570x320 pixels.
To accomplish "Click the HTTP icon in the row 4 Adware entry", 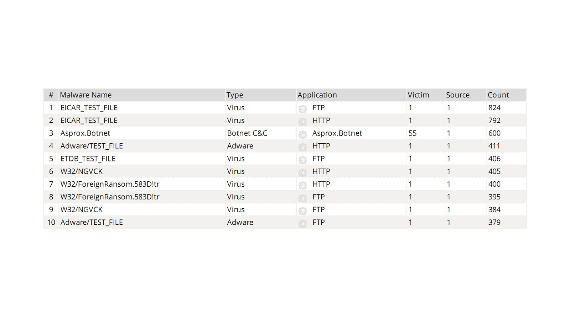I will tap(302, 147).
